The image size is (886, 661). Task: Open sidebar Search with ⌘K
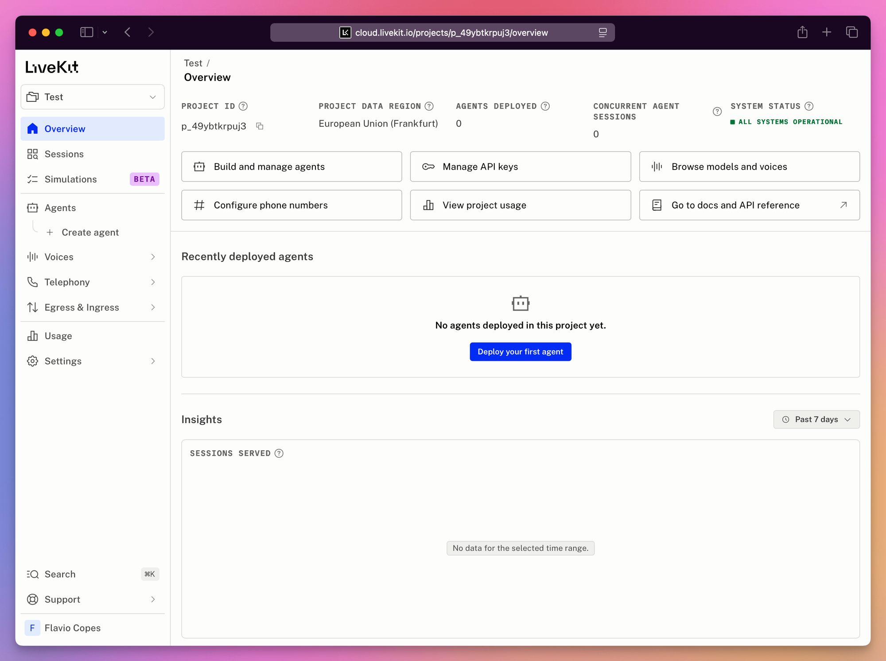pos(93,574)
